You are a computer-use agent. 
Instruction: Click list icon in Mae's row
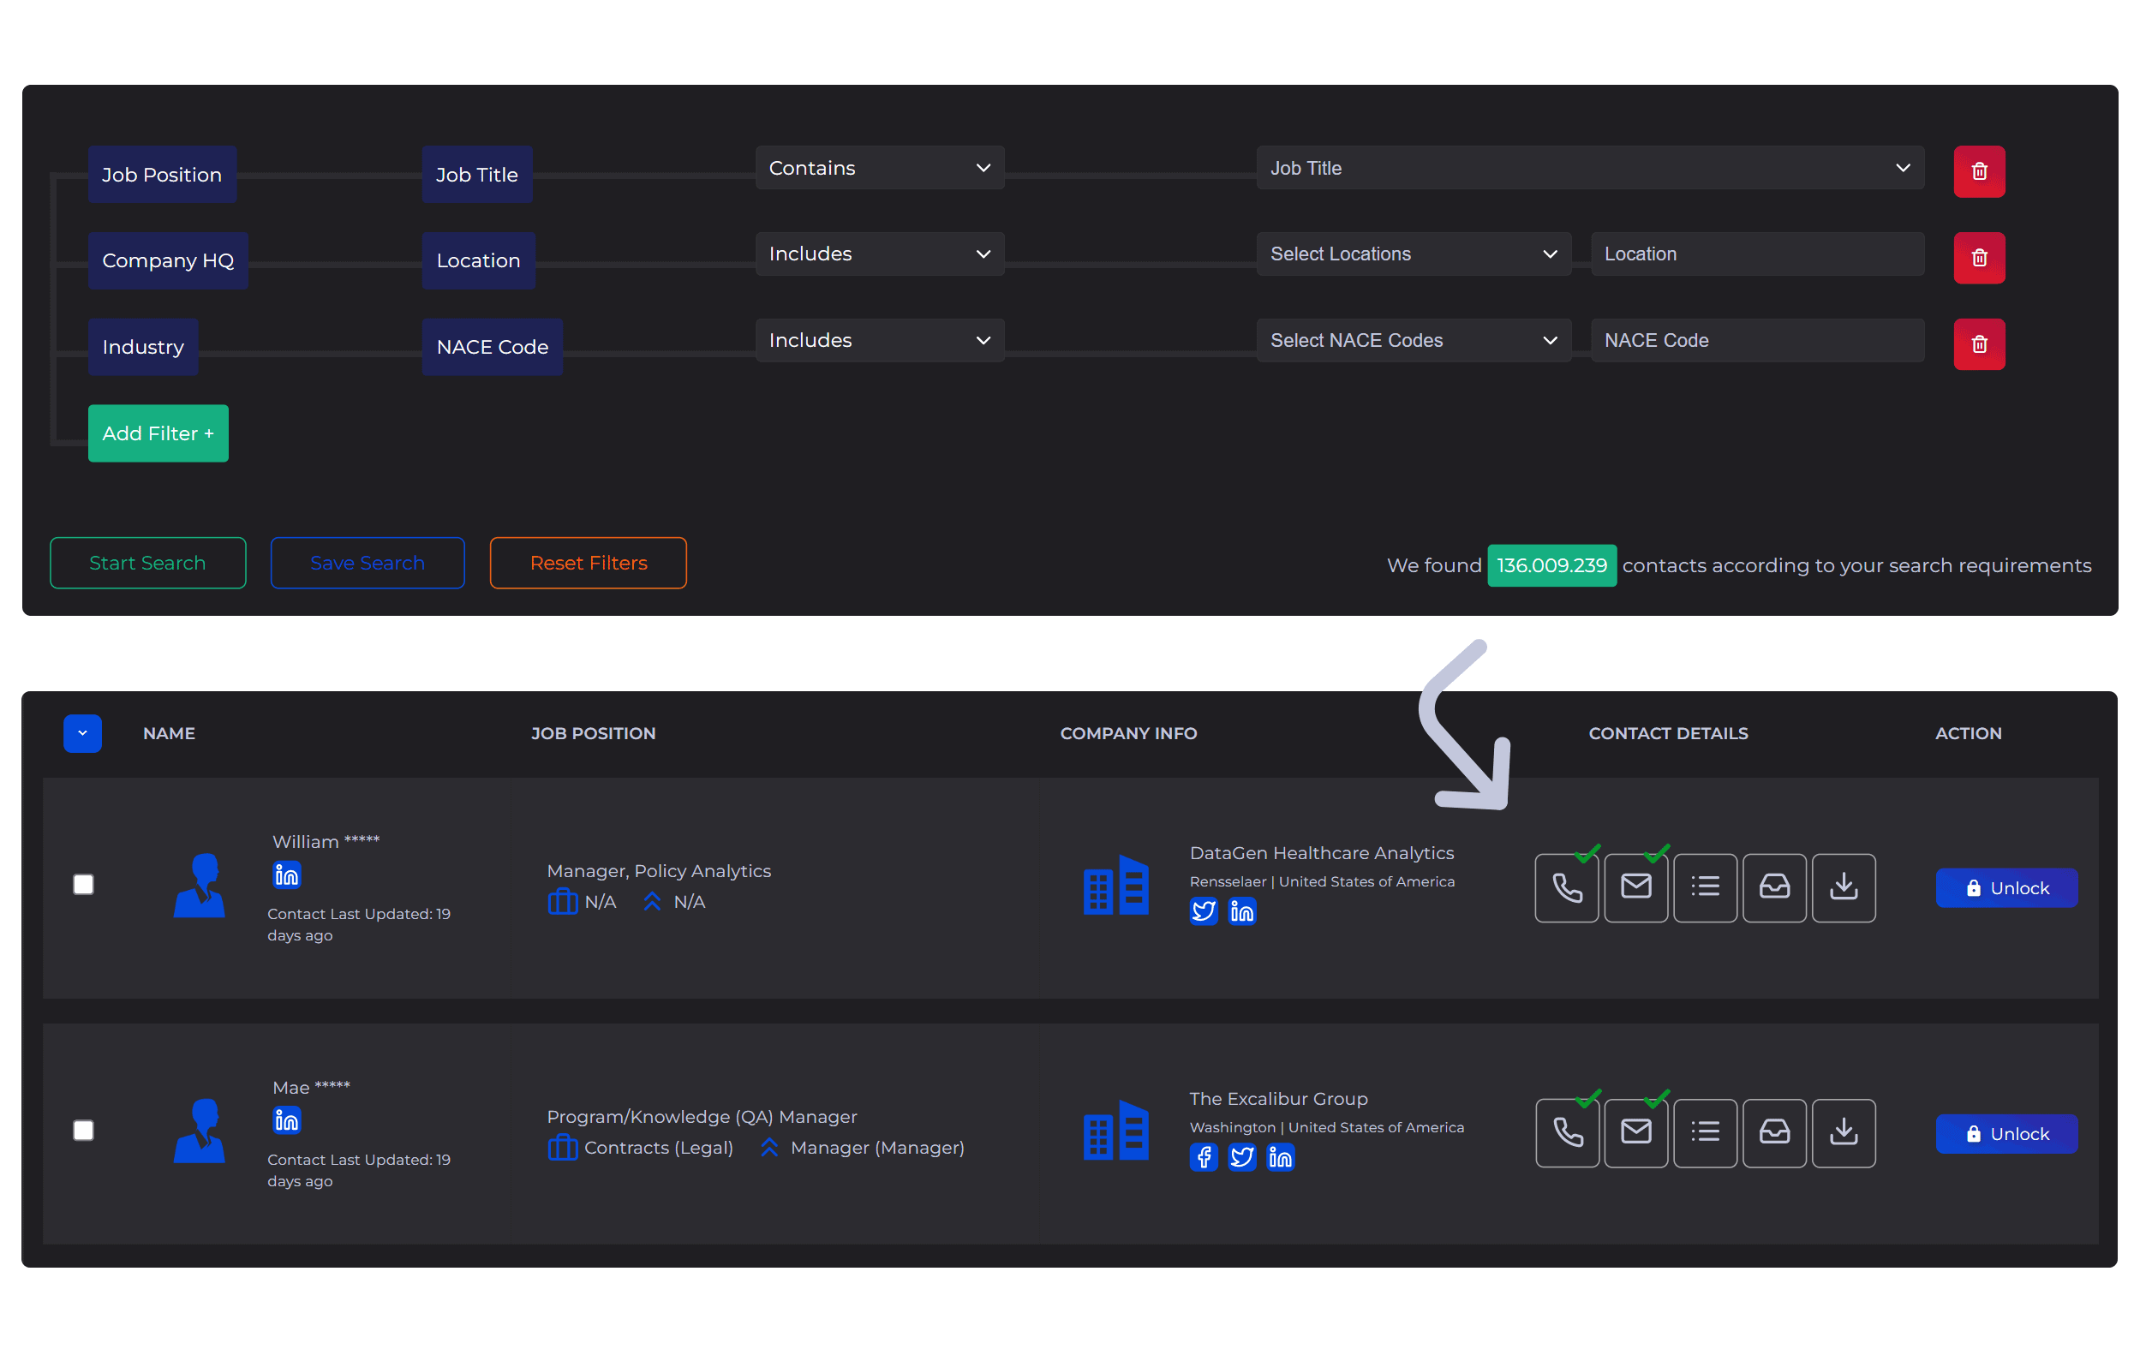click(1706, 1133)
